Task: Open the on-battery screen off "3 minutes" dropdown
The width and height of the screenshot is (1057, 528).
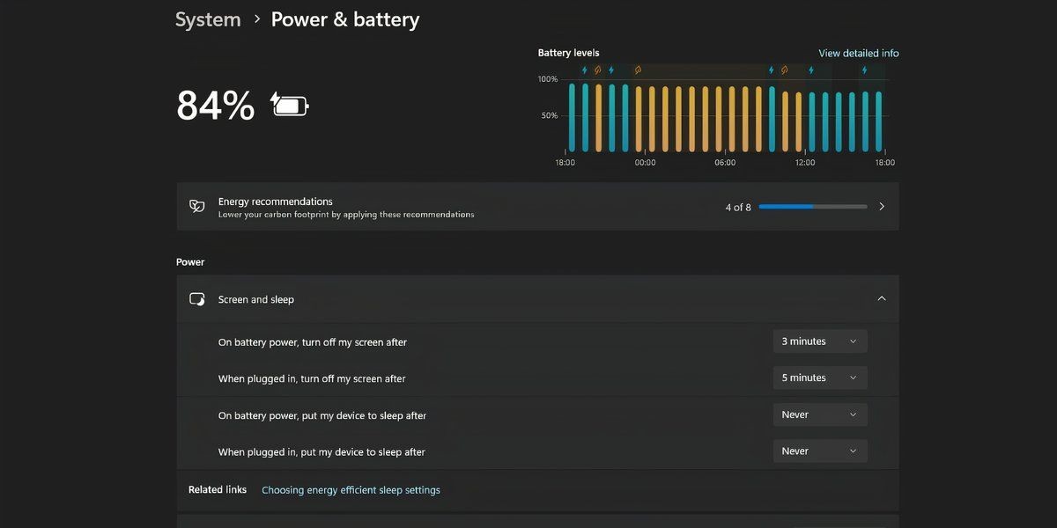Action: (x=820, y=341)
